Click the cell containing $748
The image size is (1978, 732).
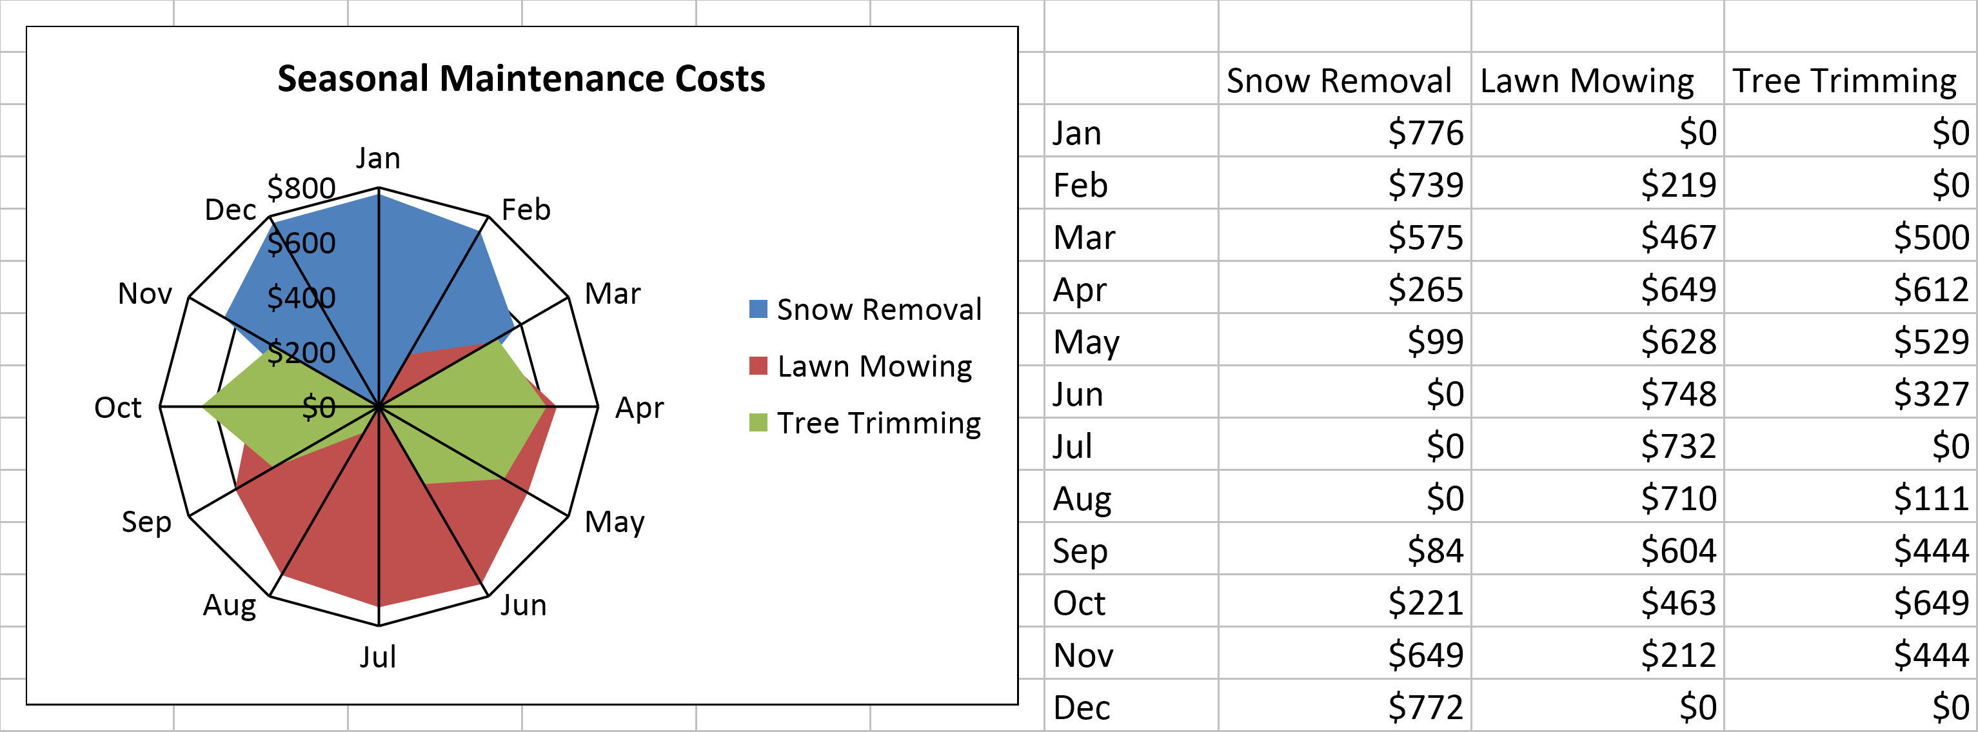(x=1596, y=393)
